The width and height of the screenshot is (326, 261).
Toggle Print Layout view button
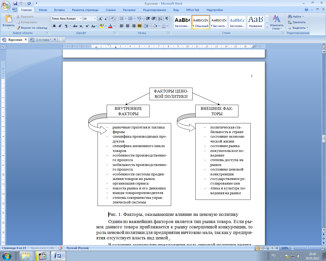pyautogui.click(x=258, y=248)
